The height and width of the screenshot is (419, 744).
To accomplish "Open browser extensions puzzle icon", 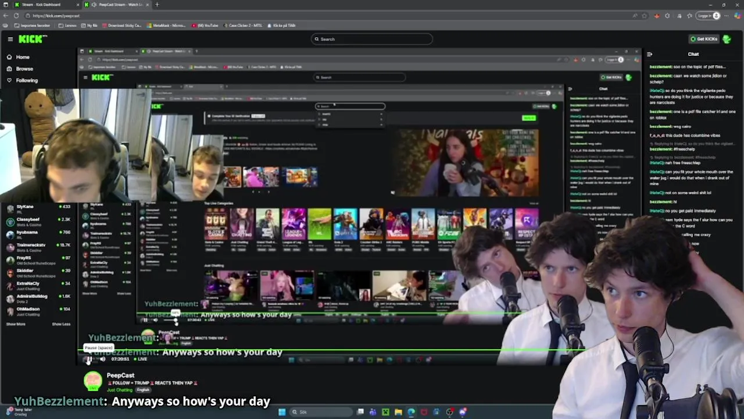I will tap(667, 16).
